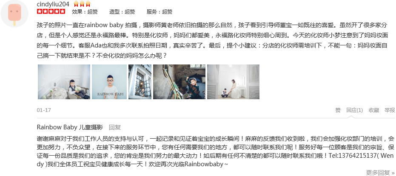
Task: Click the first medal badge icon
Action: click(76, 4)
